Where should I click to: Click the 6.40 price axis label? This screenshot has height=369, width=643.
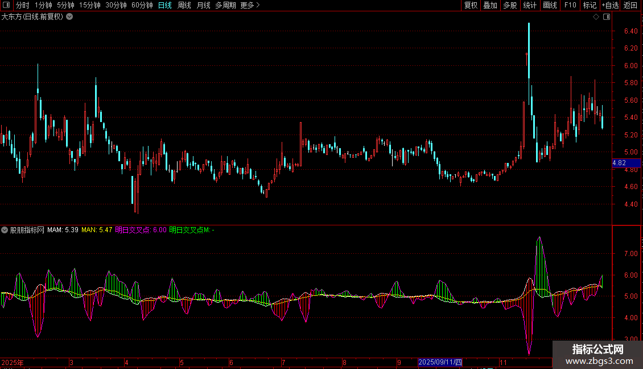coord(630,31)
